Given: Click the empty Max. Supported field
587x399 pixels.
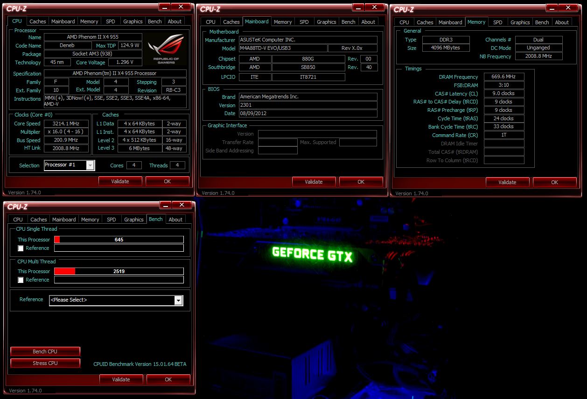Looking at the screenshot, I should [358, 142].
